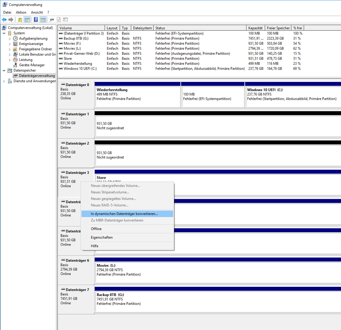Select Datenträger 0 disk label
341x330 pixels.
click(76, 95)
